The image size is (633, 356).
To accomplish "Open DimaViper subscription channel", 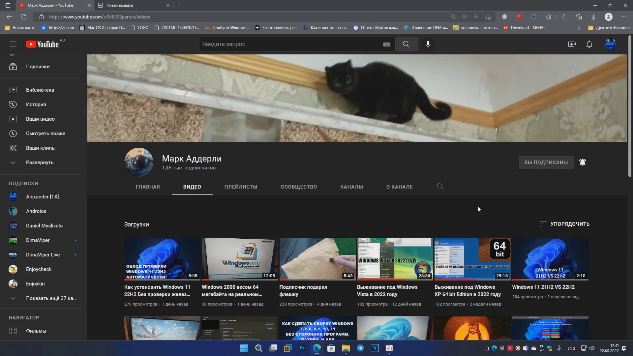I will [38, 240].
